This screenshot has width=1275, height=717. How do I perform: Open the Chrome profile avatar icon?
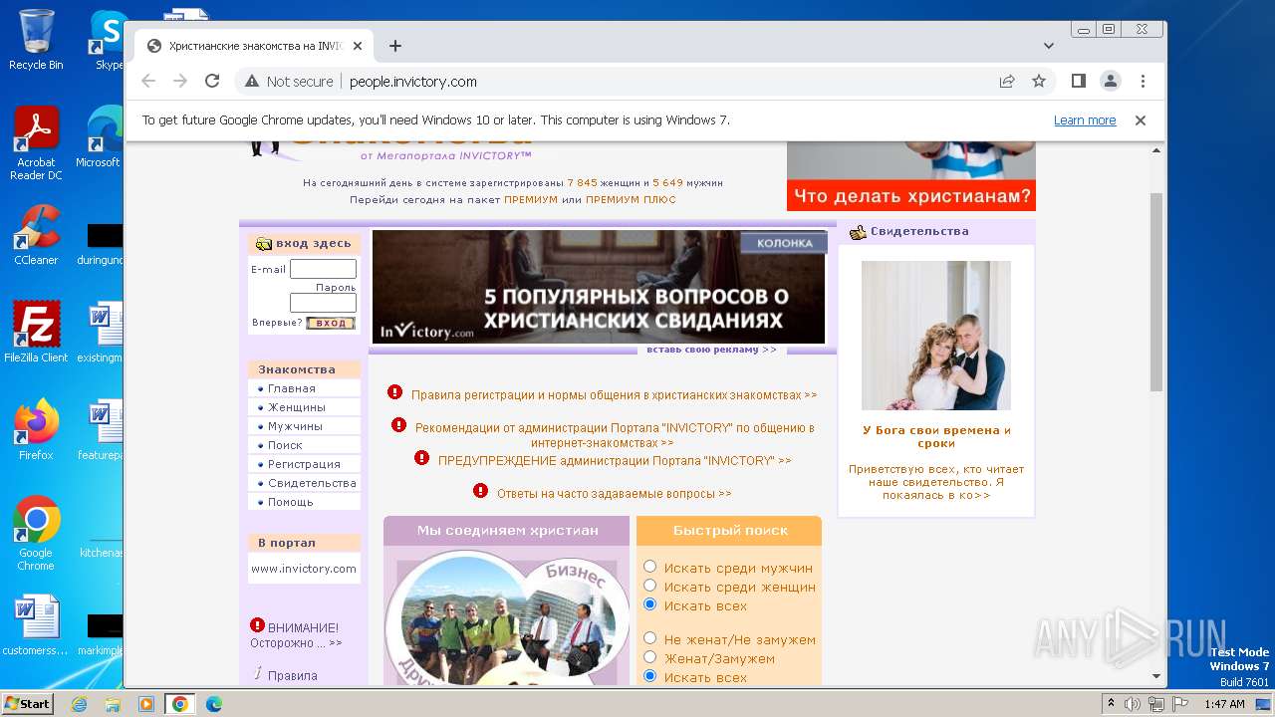click(x=1111, y=82)
